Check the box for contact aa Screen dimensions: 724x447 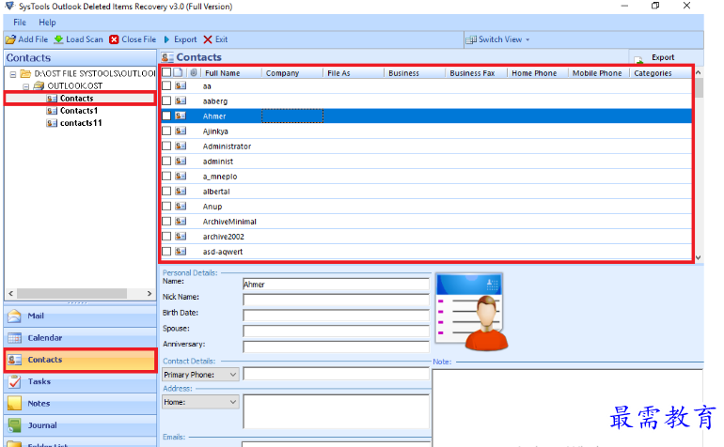166,85
